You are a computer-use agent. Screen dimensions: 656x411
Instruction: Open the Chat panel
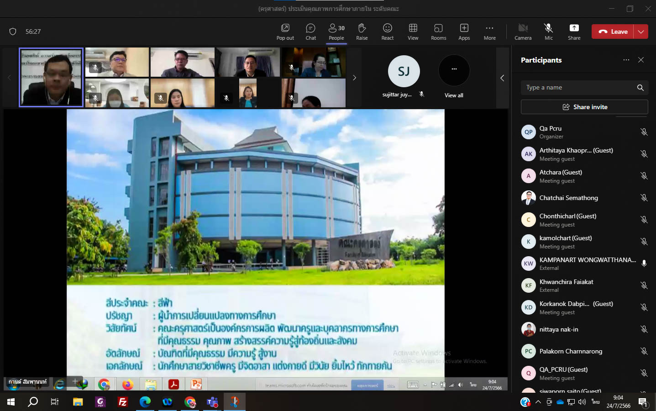tap(310, 32)
